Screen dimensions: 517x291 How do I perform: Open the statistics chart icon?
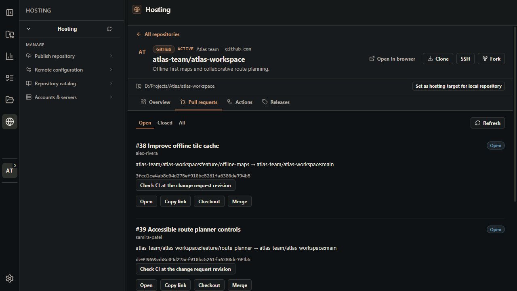tap(10, 56)
